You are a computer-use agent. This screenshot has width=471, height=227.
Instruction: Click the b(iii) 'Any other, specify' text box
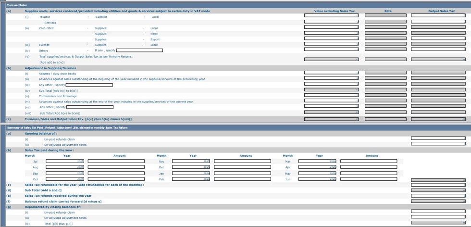[x=89, y=85]
